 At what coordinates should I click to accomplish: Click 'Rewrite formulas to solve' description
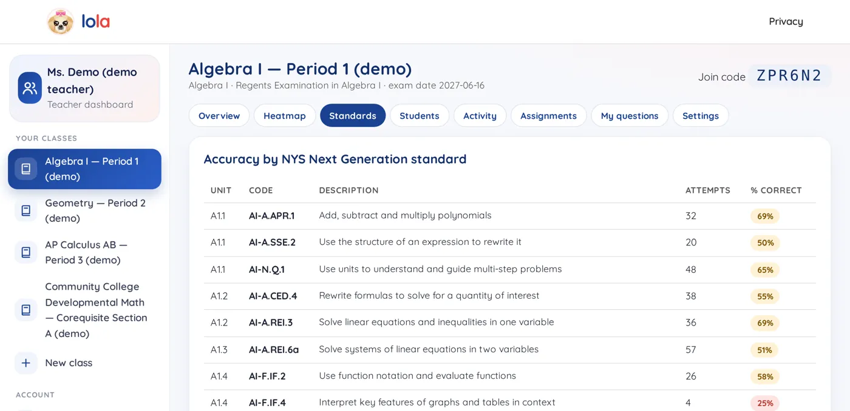click(x=429, y=296)
